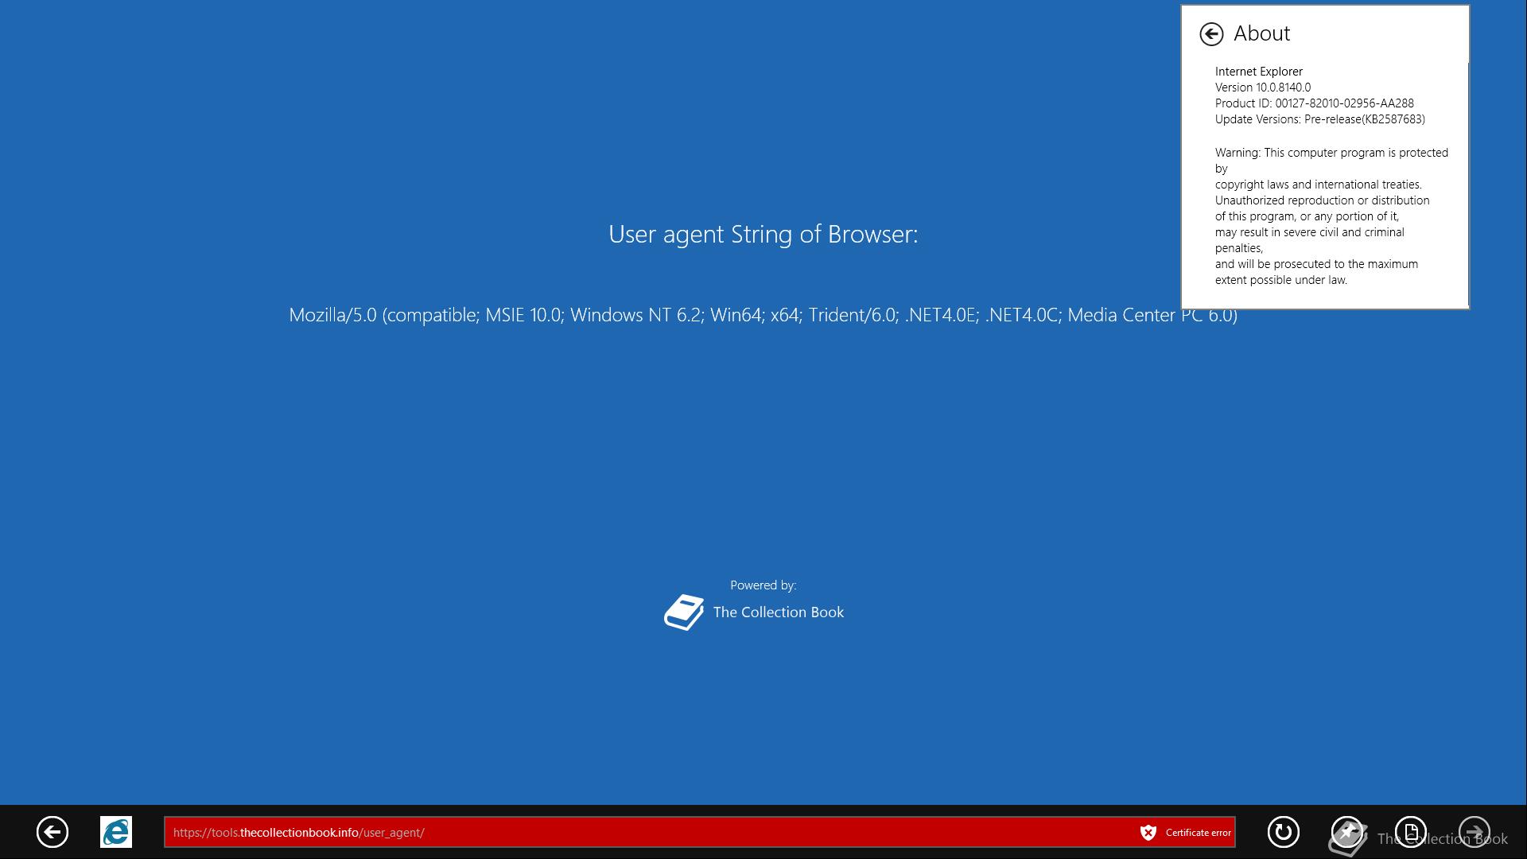Click the white book logo icon
This screenshot has height=859, width=1527.
pos(684,612)
